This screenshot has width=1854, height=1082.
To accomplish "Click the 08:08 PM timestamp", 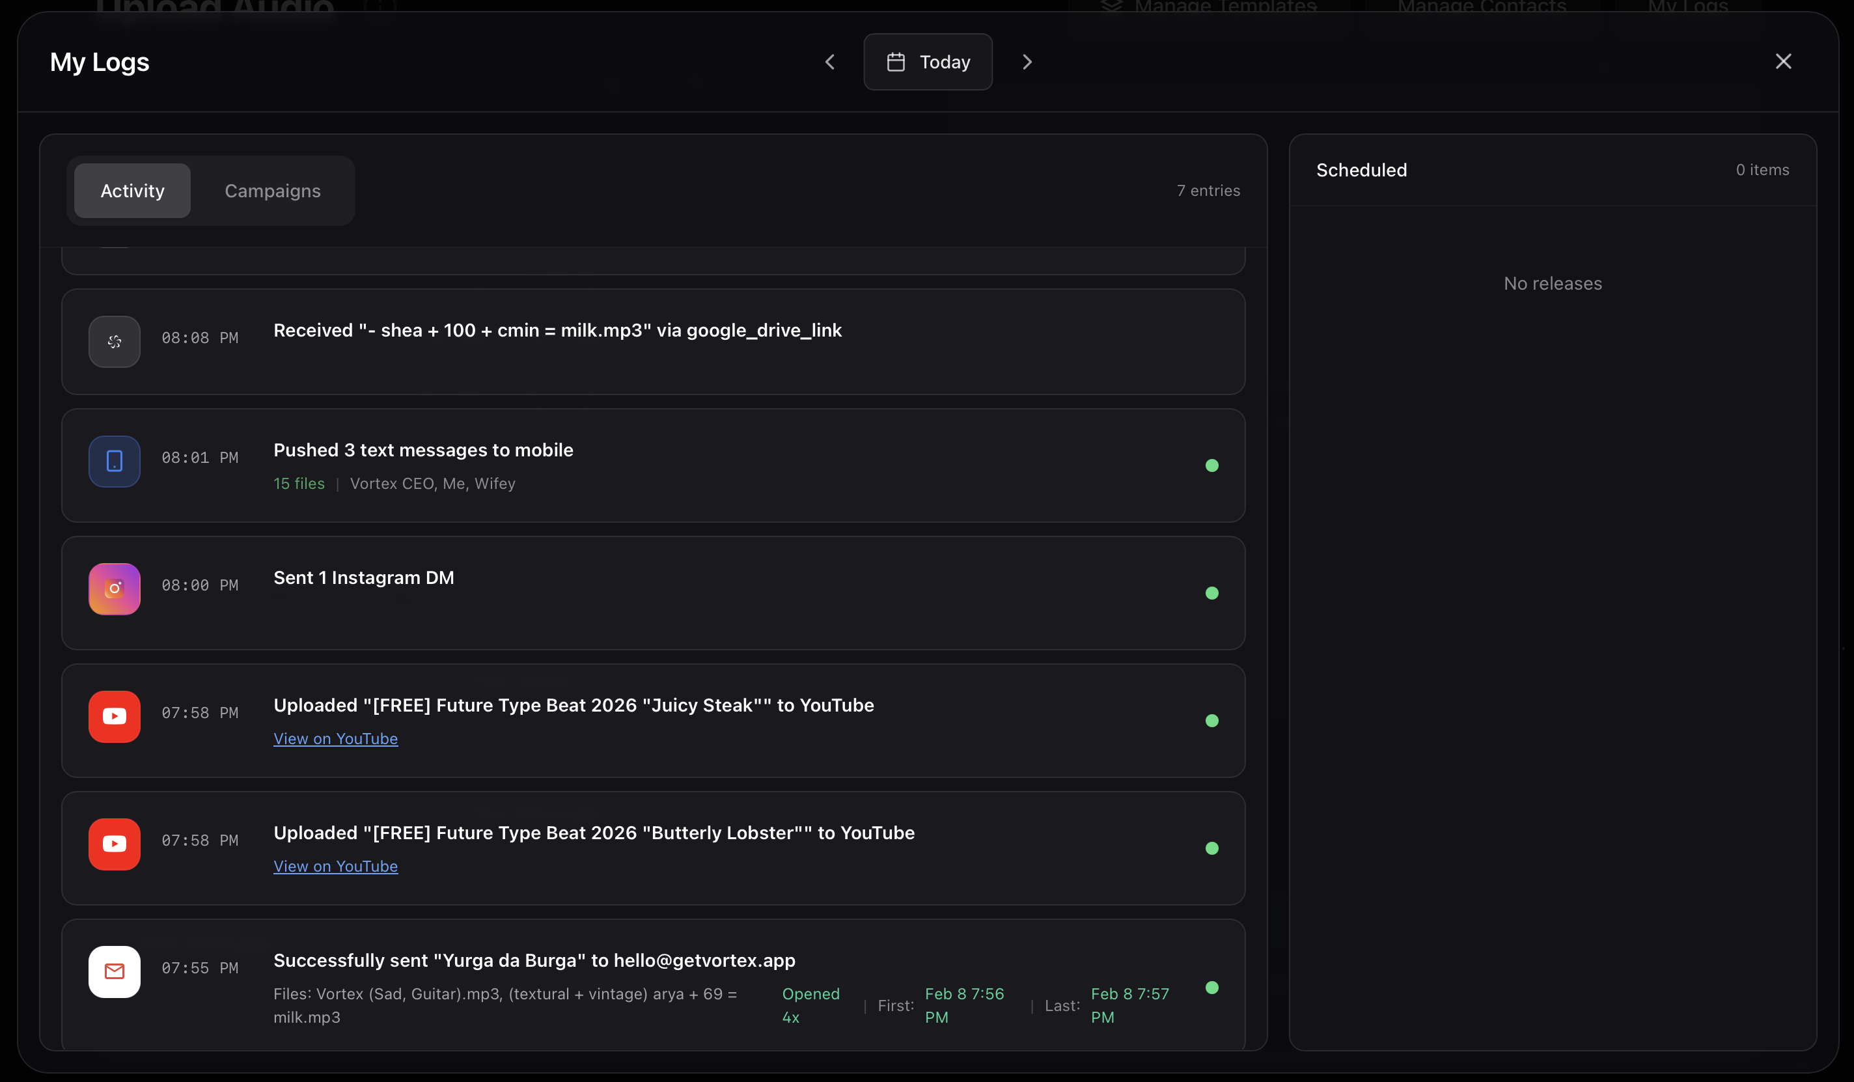I will pyautogui.click(x=200, y=338).
